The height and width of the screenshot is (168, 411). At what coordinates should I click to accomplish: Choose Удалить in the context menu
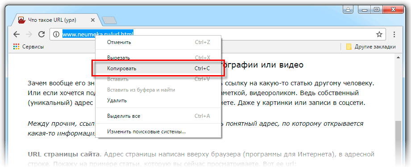coord(159,100)
